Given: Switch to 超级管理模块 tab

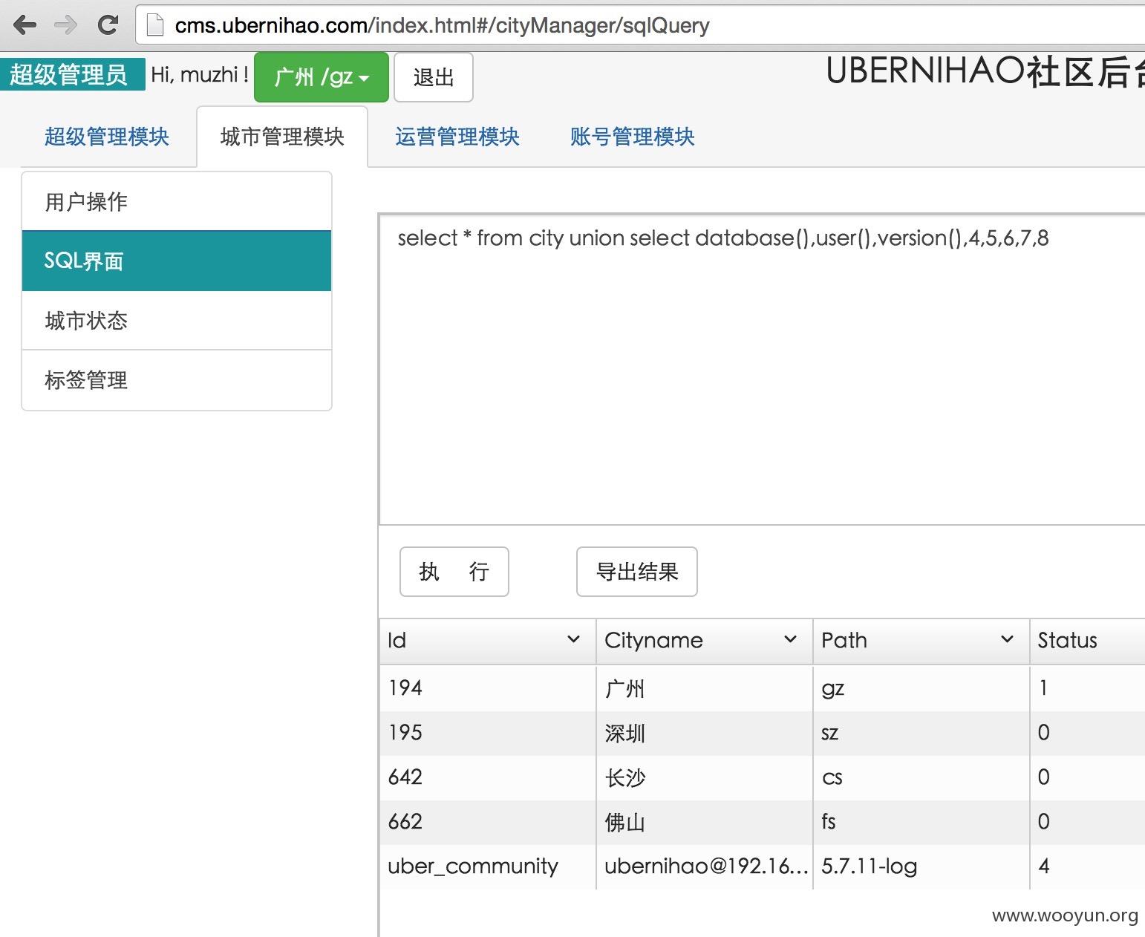Looking at the screenshot, I should (x=107, y=137).
